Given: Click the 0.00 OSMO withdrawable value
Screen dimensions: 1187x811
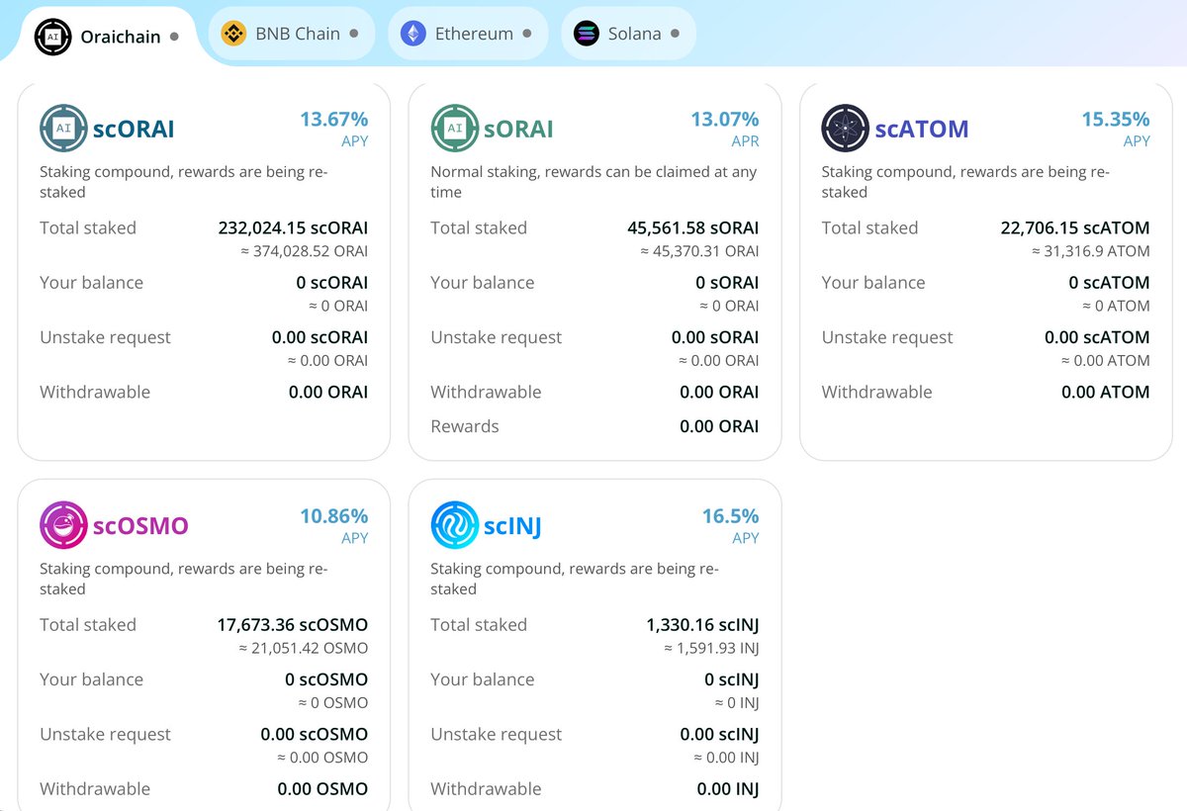Looking at the screenshot, I should click(322, 789).
